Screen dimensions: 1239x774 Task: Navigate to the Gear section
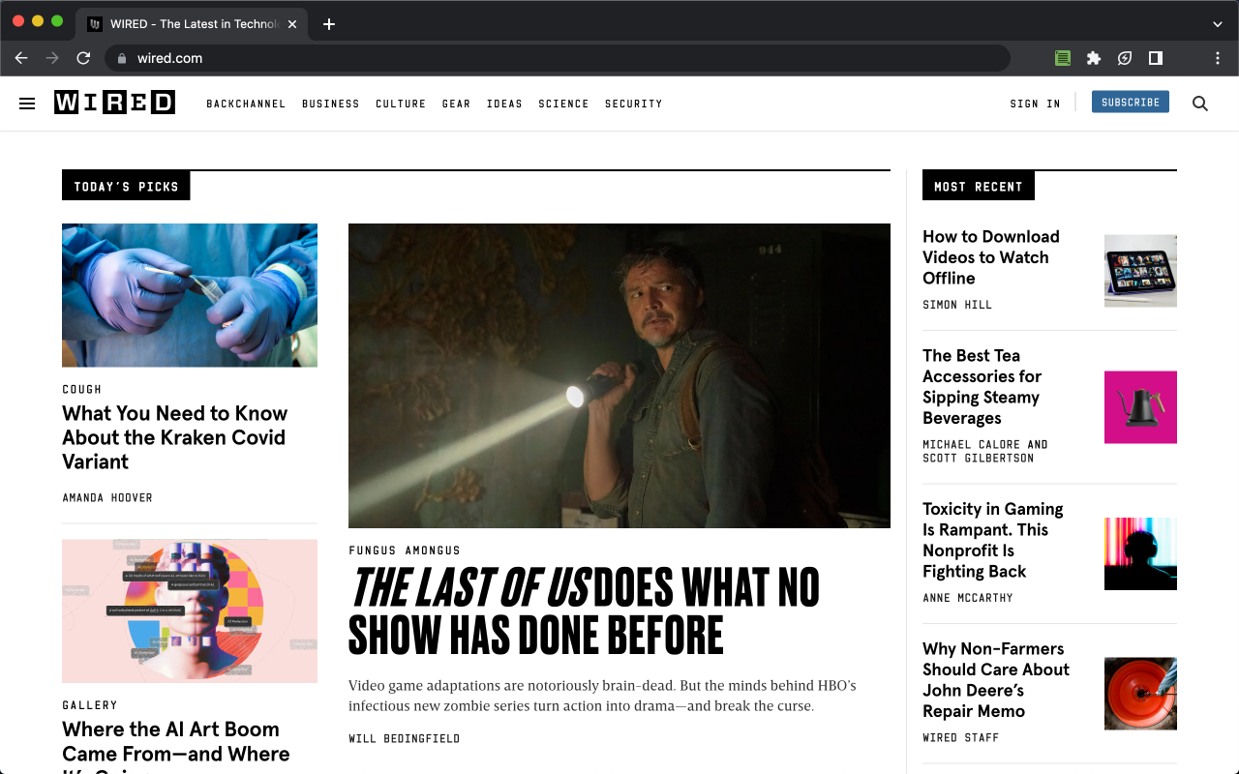[x=456, y=104]
